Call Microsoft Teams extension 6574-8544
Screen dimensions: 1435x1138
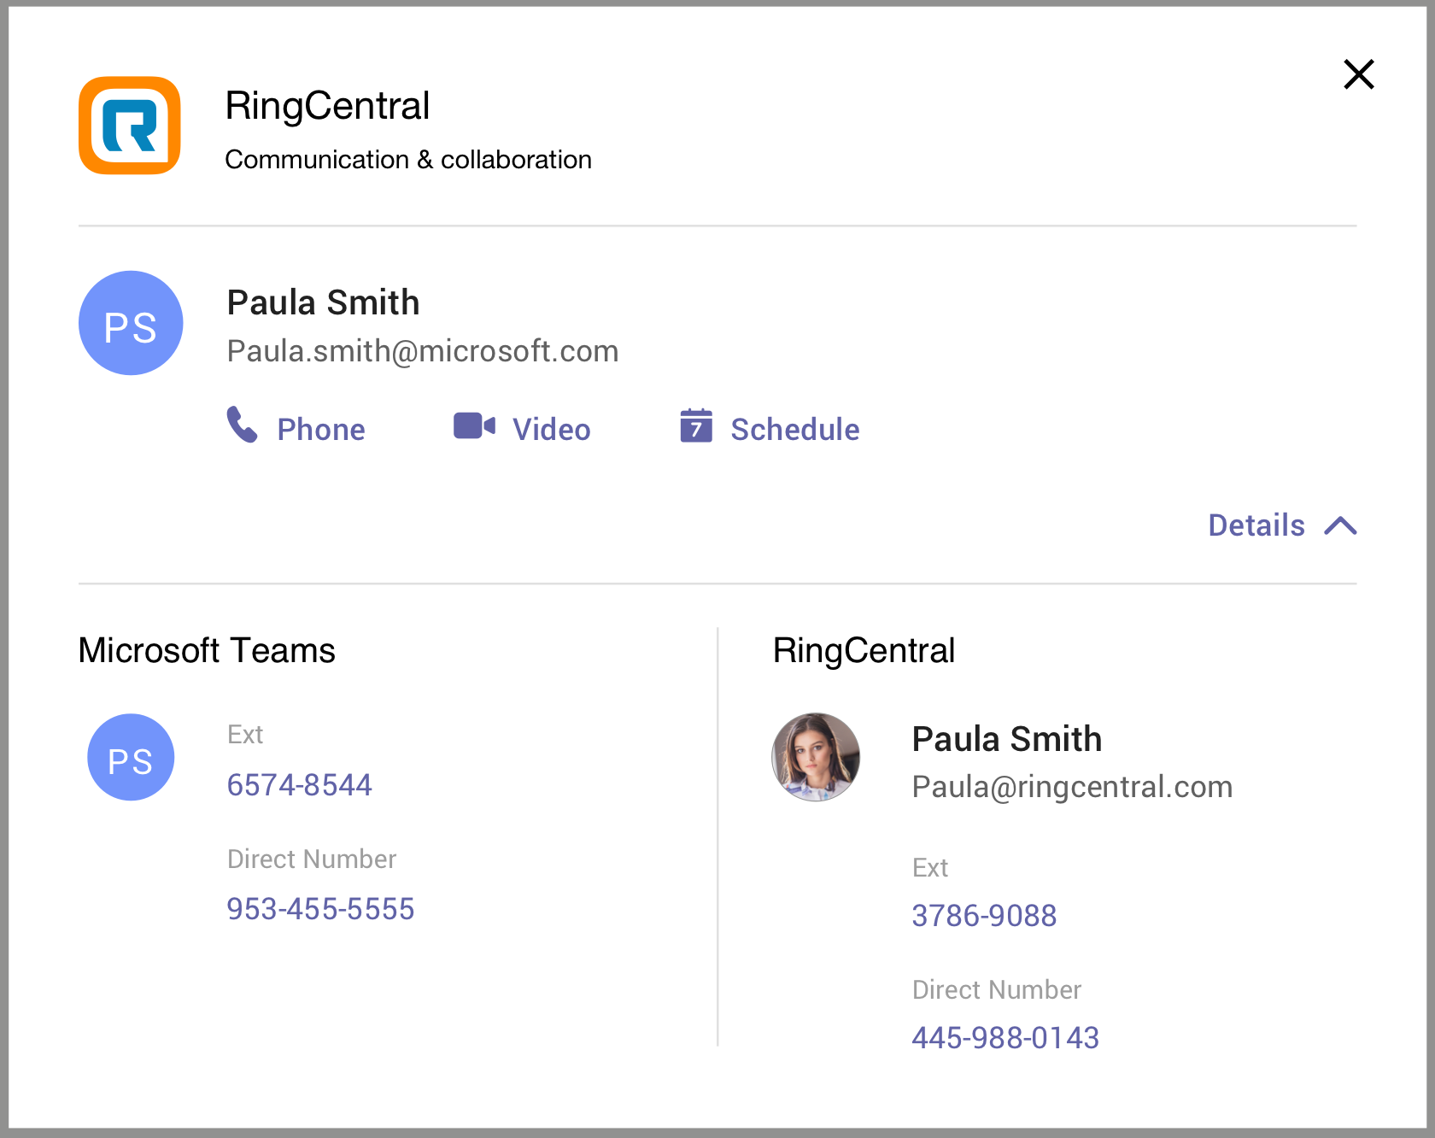click(299, 785)
